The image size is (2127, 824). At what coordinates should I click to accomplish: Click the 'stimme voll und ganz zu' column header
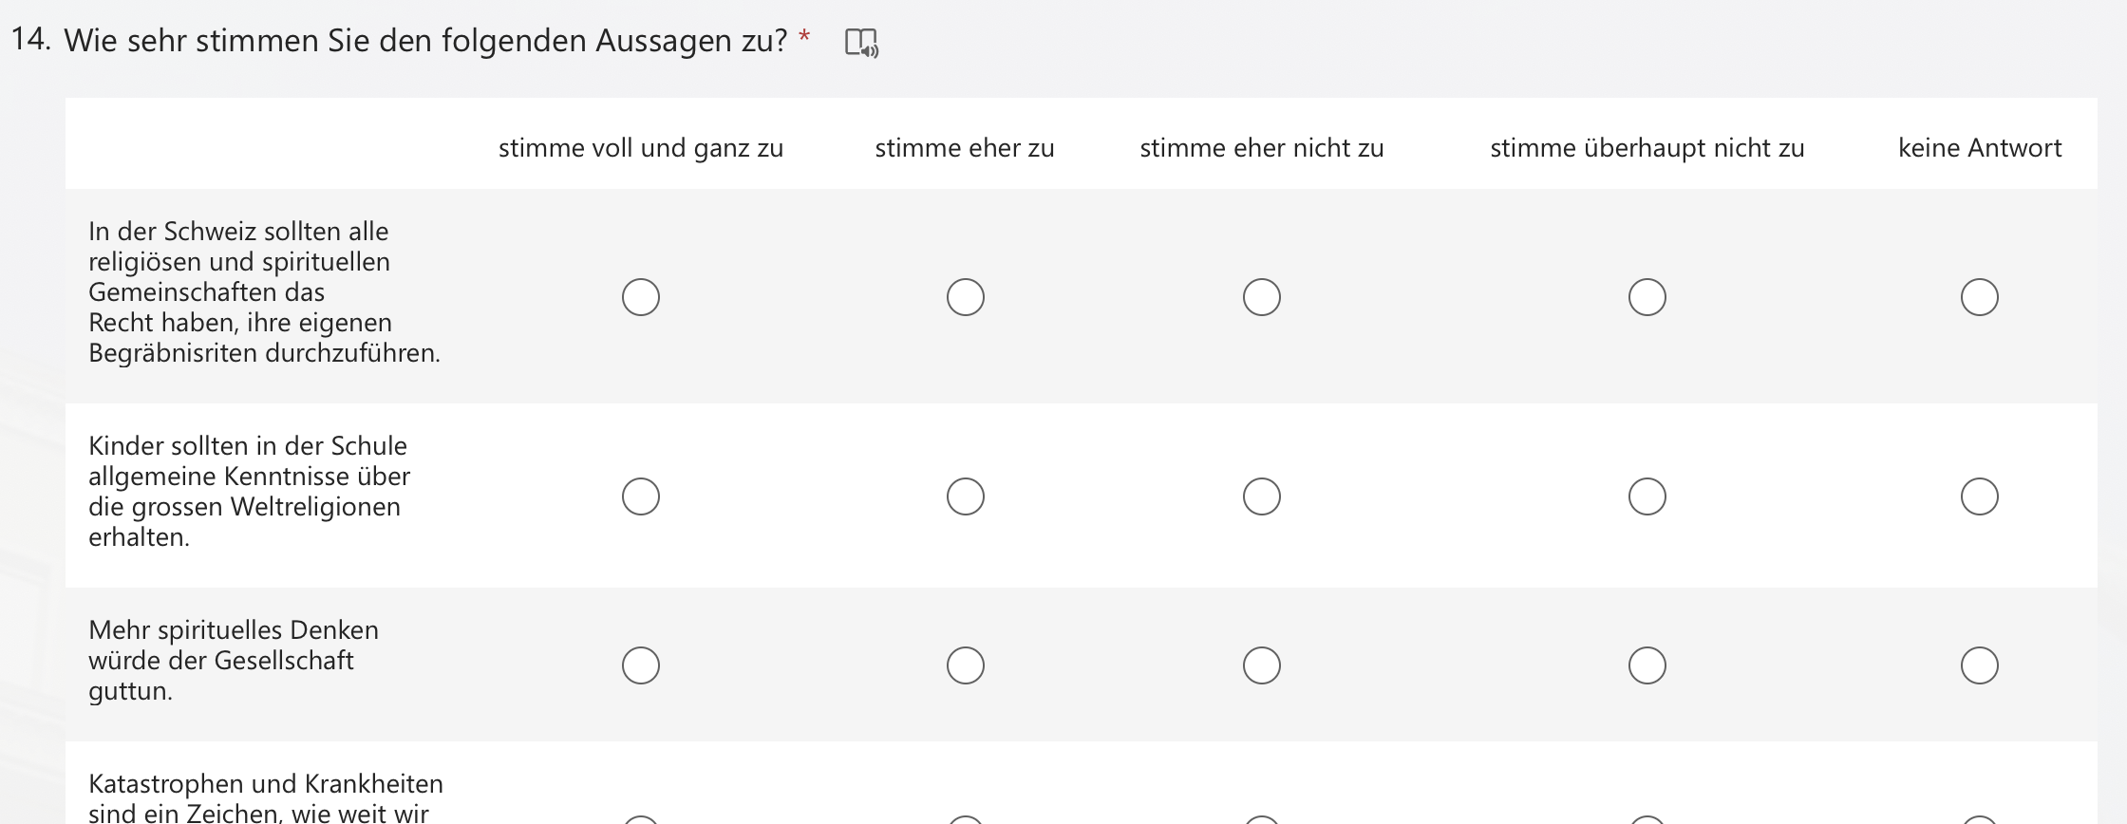[x=641, y=148]
